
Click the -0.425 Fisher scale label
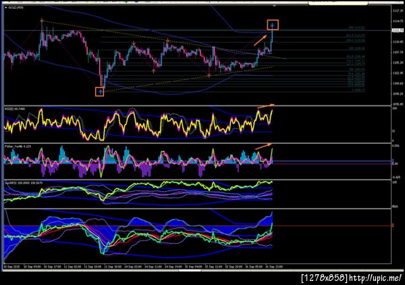pyautogui.click(x=396, y=177)
